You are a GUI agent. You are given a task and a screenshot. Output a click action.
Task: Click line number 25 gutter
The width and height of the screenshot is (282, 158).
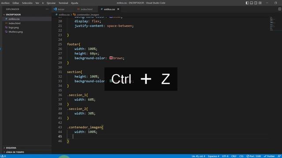point(60,44)
